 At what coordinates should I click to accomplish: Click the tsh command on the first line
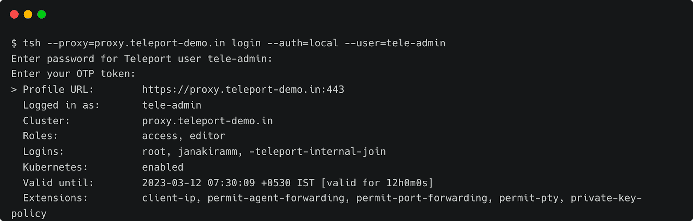(x=32, y=43)
